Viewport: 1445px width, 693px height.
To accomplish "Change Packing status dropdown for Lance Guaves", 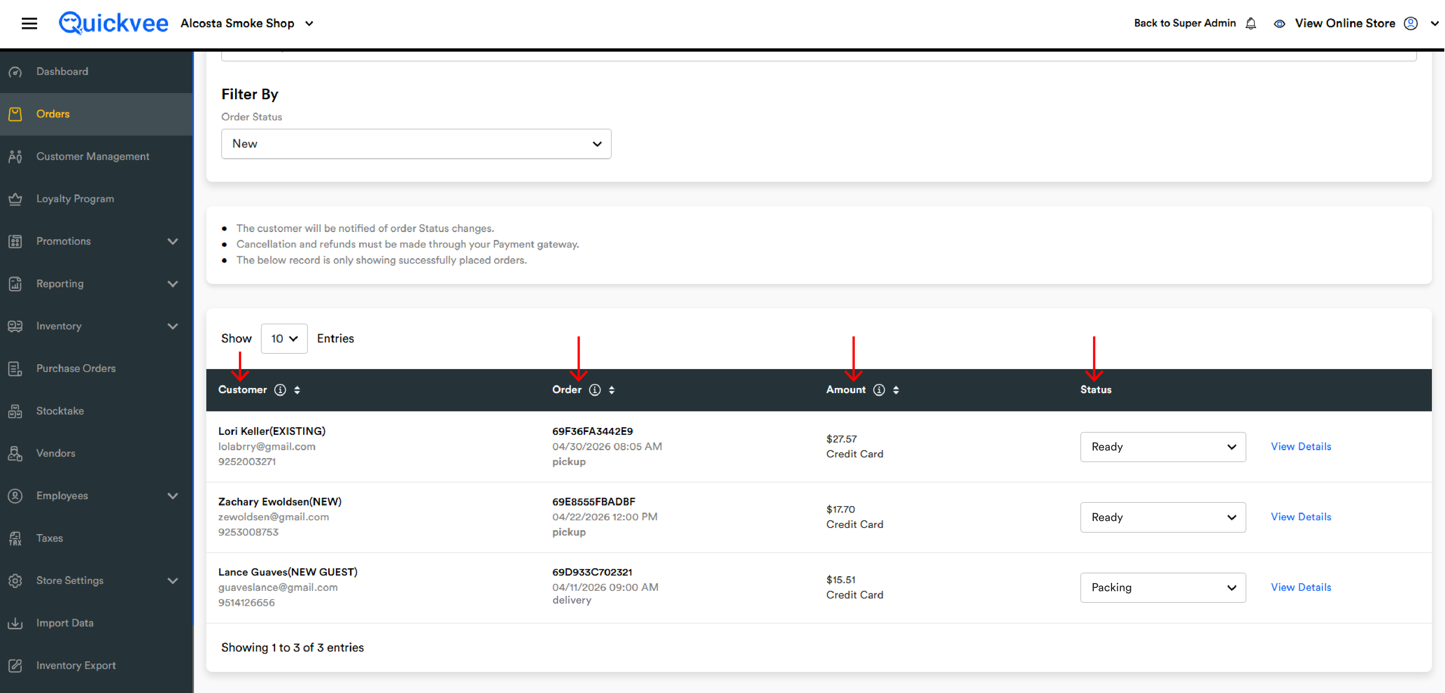I will [x=1162, y=588].
